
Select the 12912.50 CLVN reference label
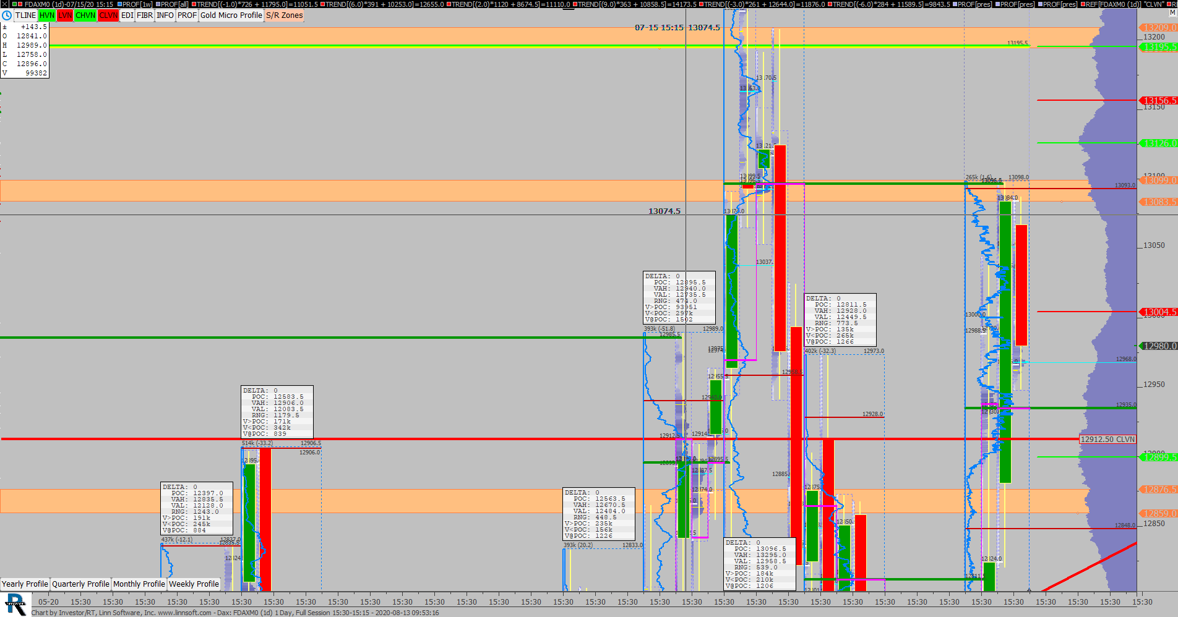click(x=1108, y=440)
